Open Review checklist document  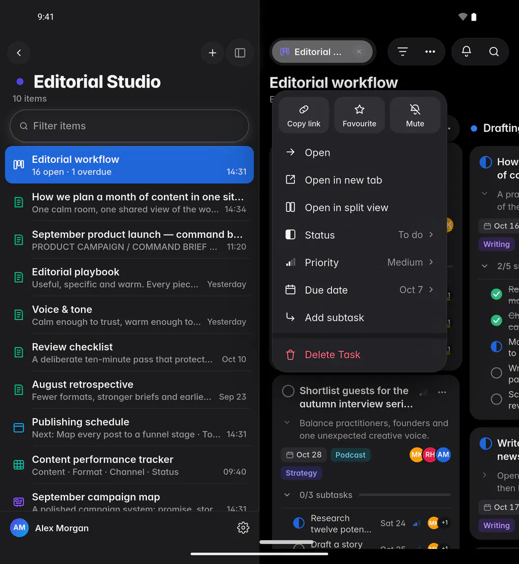click(129, 352)
